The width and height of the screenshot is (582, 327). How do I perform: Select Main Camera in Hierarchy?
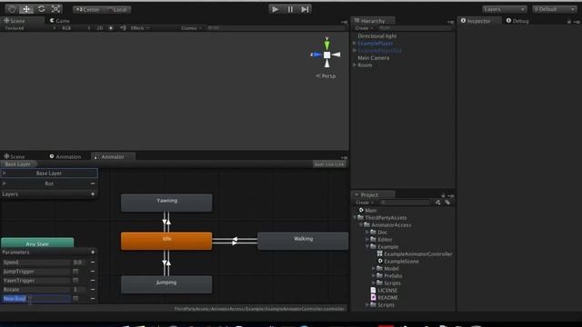pyautogui.click(x=374, y=58)
